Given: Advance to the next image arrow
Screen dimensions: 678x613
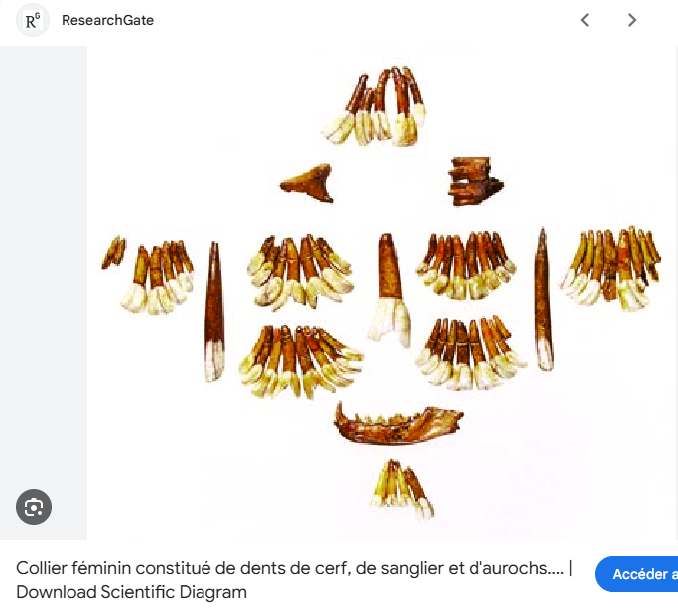Looking at the screenshot, I should (632, 20).
